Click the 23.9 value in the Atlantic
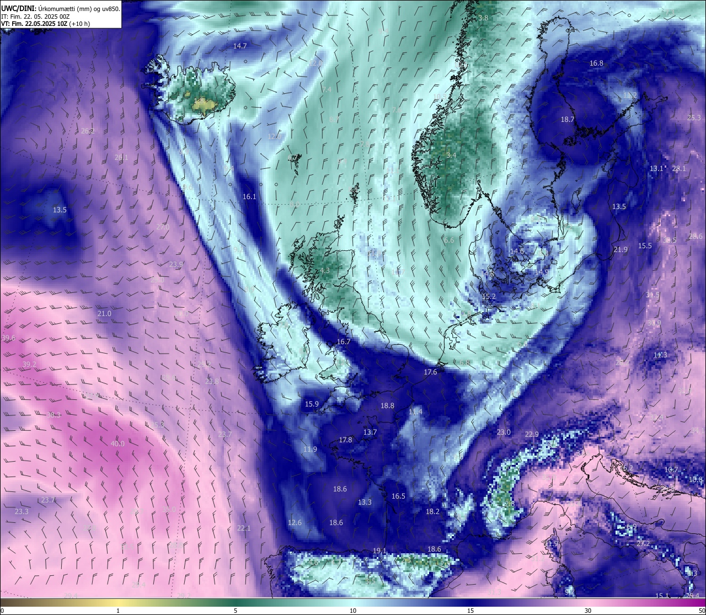706x615 pixels. coord(175,265)
